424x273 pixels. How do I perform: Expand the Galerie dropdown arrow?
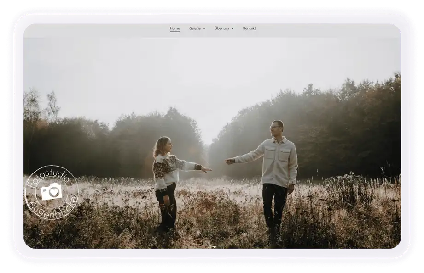[204, 29]
